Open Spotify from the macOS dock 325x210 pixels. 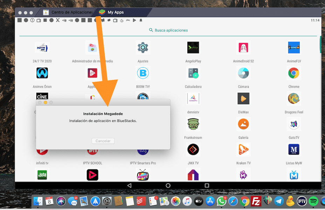(x=313, y=201)
